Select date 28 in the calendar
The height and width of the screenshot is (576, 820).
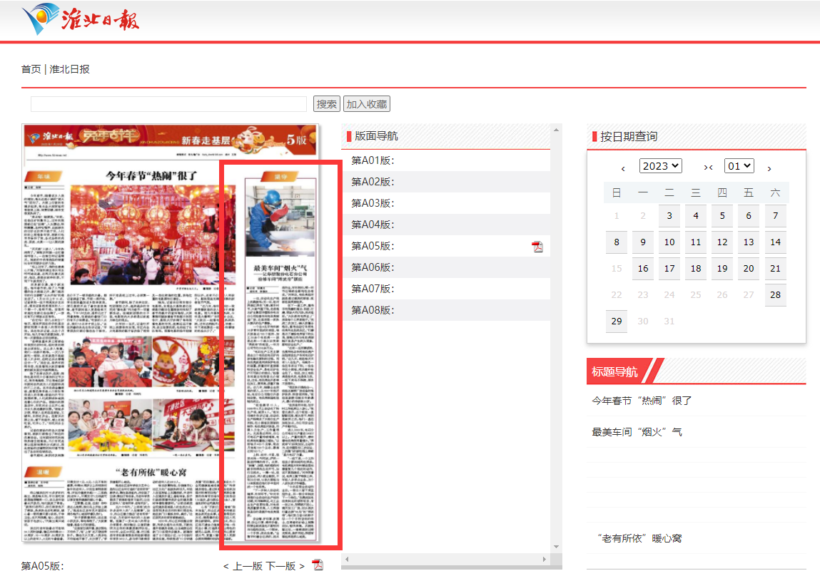[775, 294]
